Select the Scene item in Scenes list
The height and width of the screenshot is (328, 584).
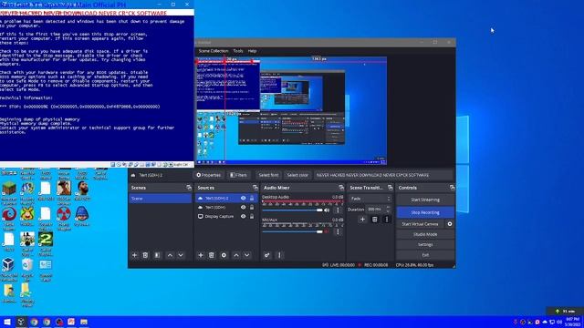point(161,199)
